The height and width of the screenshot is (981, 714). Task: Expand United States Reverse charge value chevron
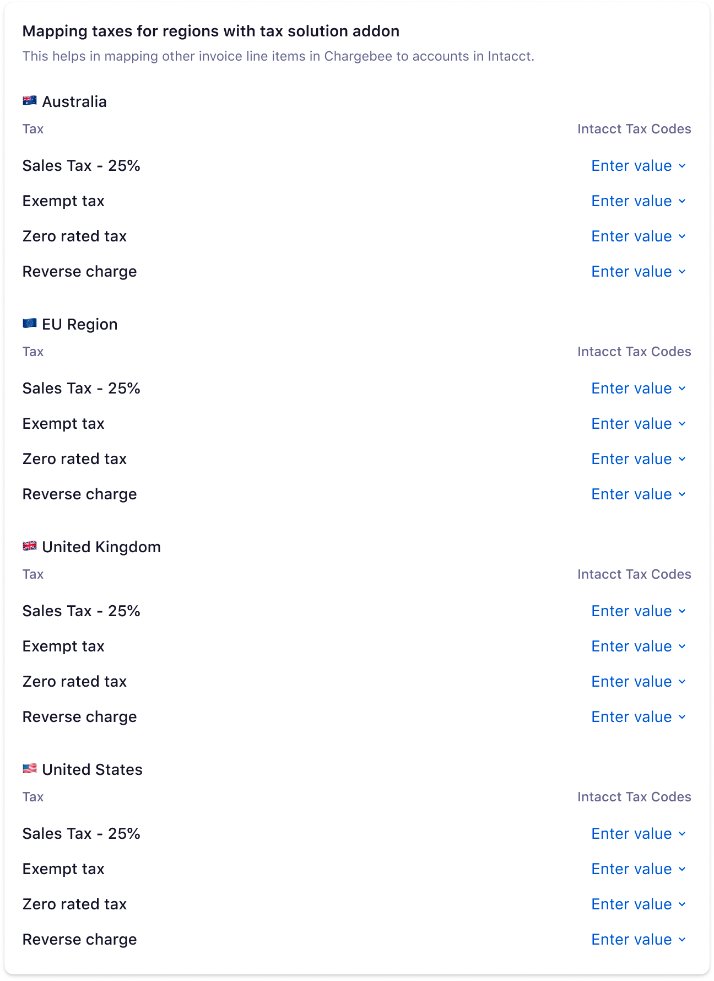tap(682, 940)
